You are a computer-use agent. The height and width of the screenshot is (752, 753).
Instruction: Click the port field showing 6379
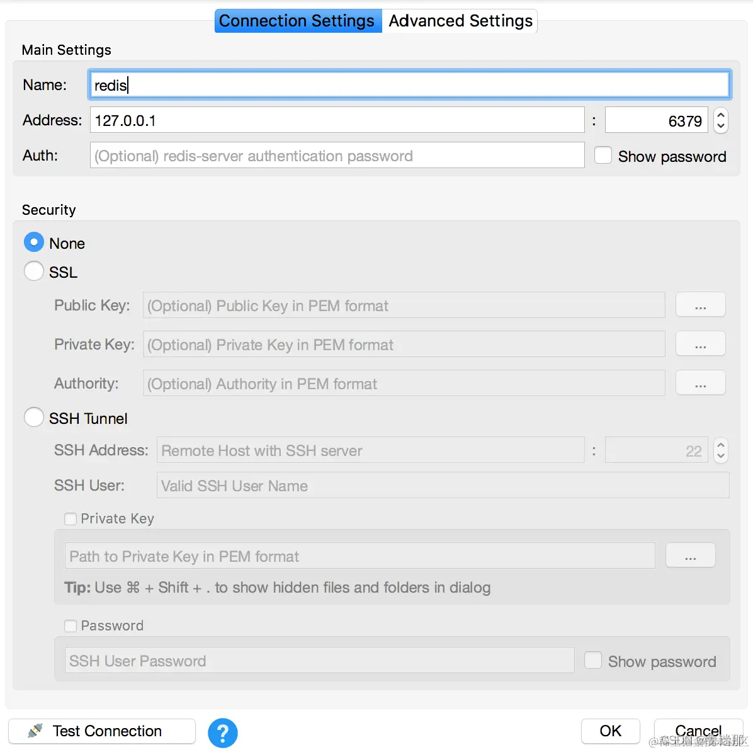tap(656, 120)
